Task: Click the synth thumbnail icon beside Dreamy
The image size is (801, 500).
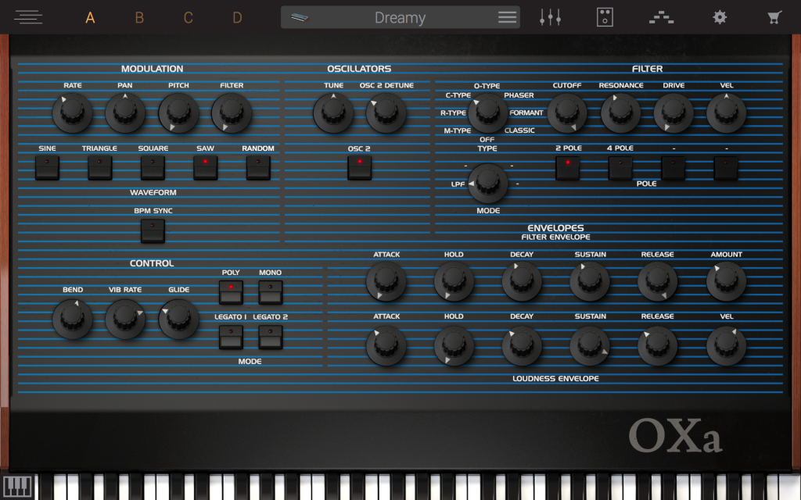Action: point(300,17)
